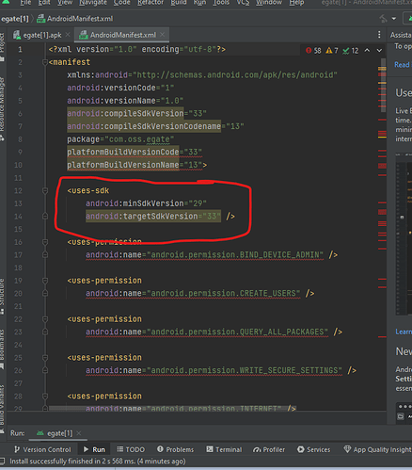Image resolution: width=412 pixels, height=470 pixels.
Task: Collapse the manifest tag fold marker on line 2
Action: (x=45, y=62)
